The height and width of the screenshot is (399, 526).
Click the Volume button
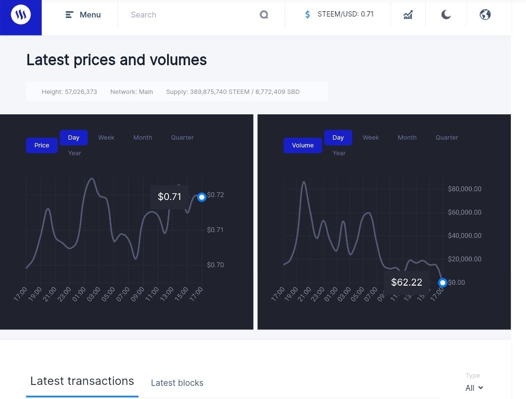point(302,145)
